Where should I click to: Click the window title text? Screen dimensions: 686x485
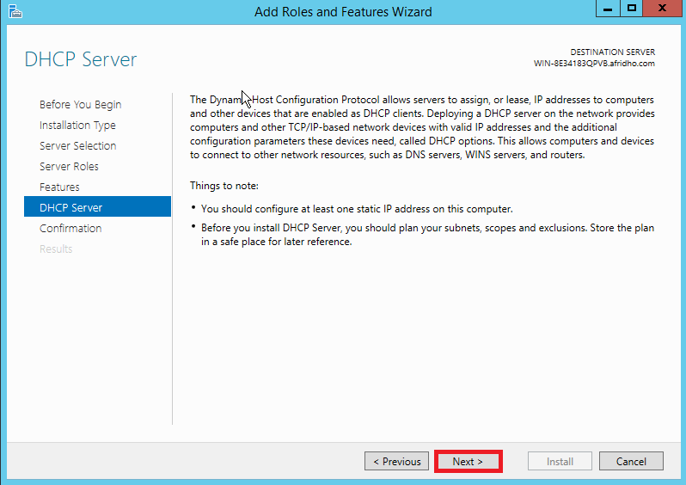click(x=343, y=12)
